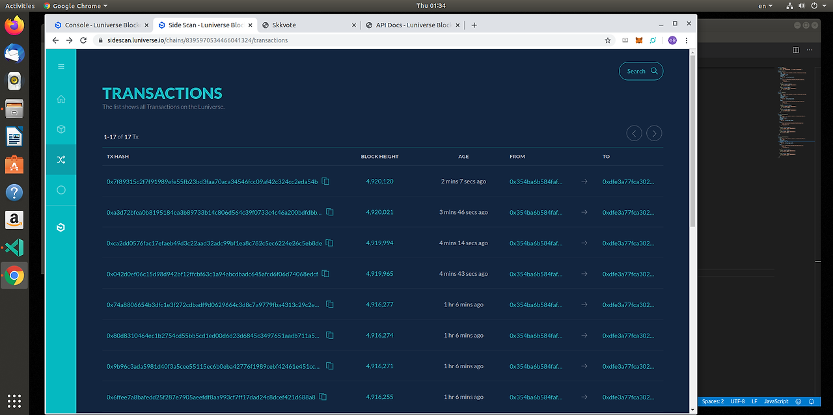Copy the 0xca2dd0576fac17efaeb transaction hash
Viewport: 833px width, 415px height.
coord(329,243)
